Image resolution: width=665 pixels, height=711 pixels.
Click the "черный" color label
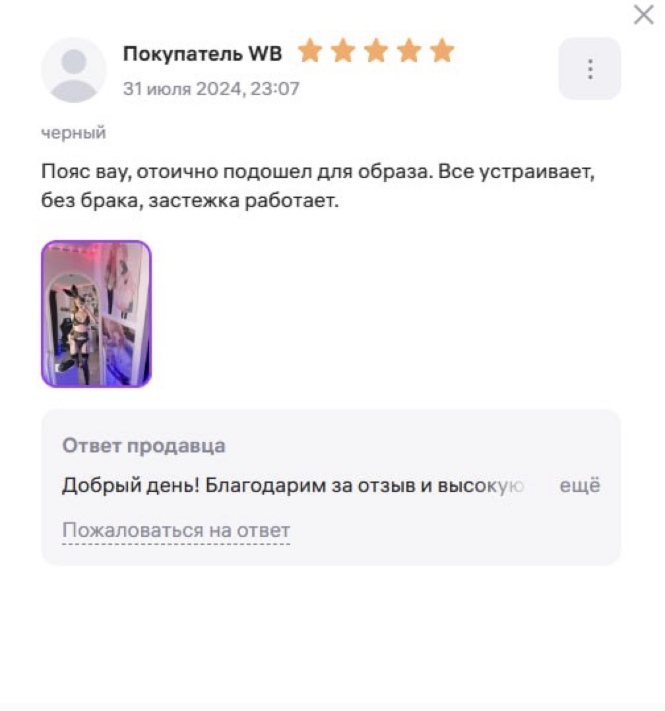pos(73,133)
